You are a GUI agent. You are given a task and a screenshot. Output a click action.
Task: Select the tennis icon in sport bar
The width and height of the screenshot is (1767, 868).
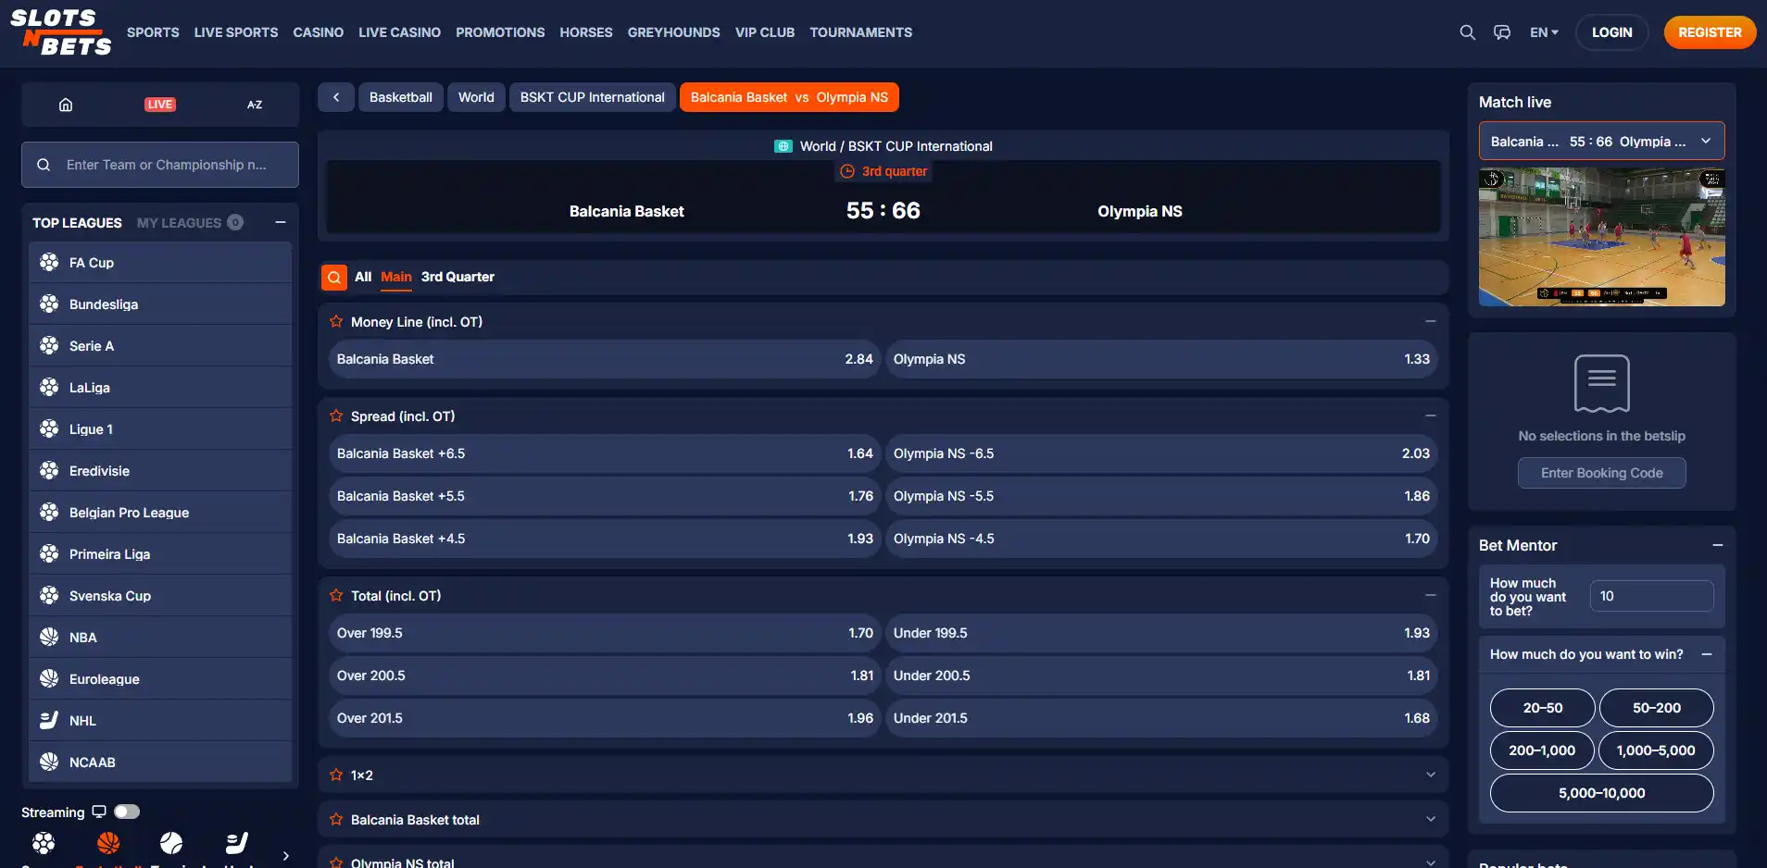(171, 843)
